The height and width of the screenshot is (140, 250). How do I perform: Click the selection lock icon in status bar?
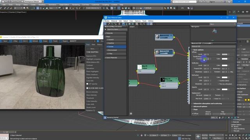pyautogui.click(x=141, y=135)
